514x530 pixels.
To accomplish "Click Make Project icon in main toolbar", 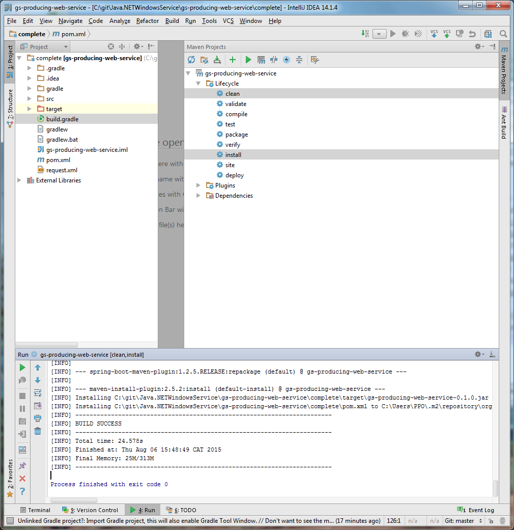I will tap(365, 34).
